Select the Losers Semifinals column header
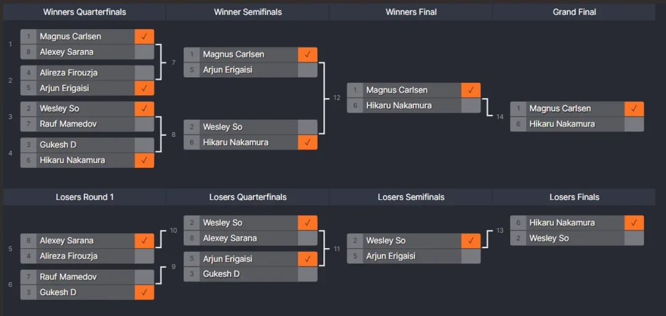The width and height of the screenshot is (666, 316). [411, 197]
